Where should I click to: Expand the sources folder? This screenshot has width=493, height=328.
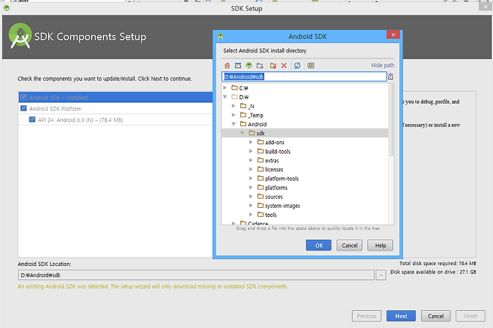point(251,197)
